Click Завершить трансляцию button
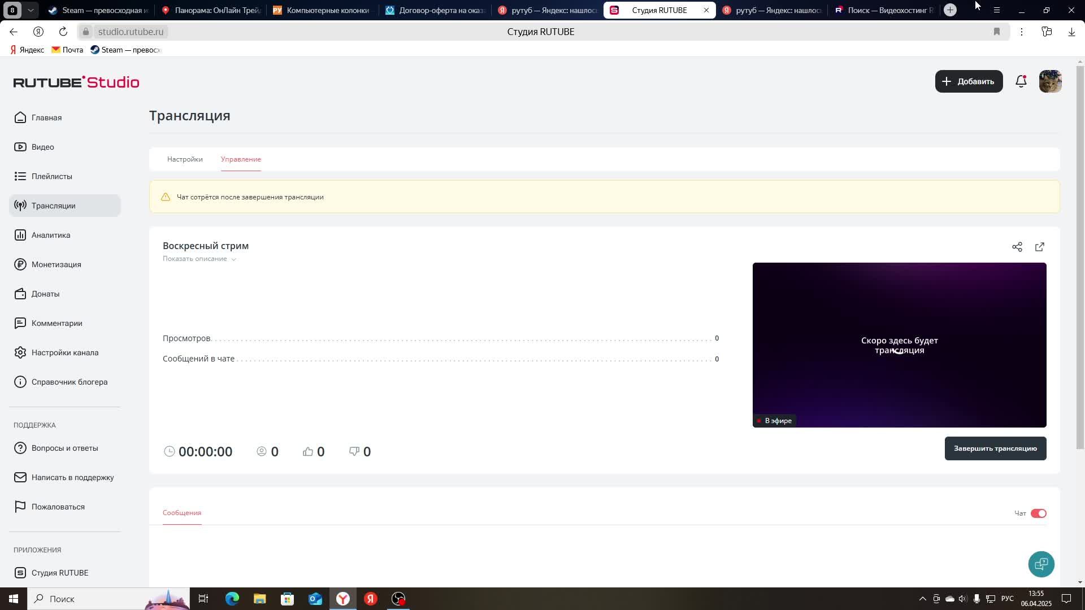 pos(995,448)
